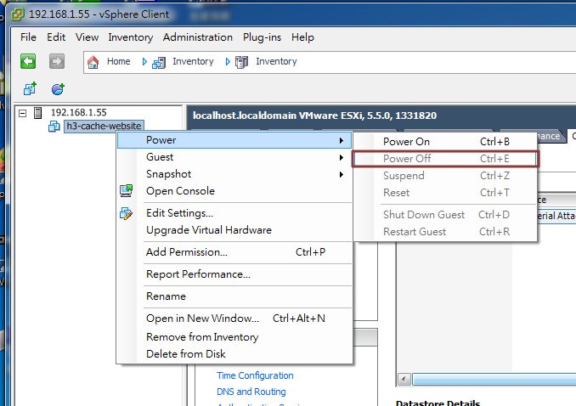The width and height of the screenshot is (576, 406).
Task: Click the gray forward navigation arrow
Action: point(57,61)
